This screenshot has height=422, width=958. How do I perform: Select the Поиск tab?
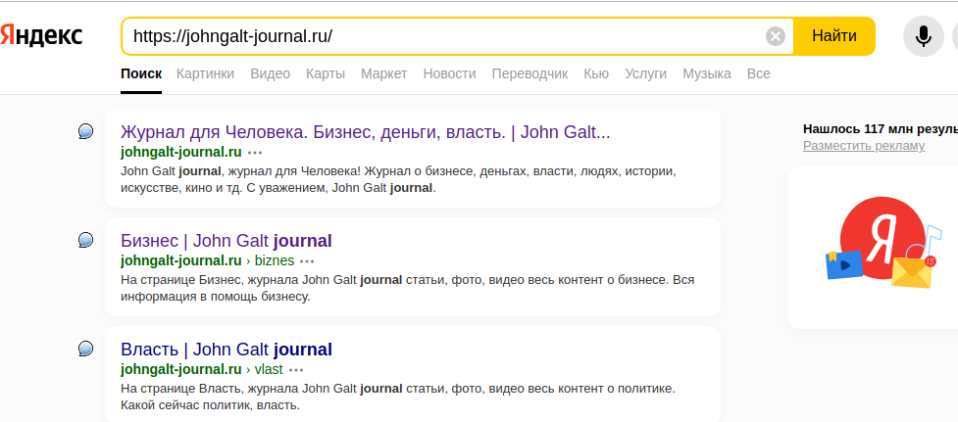(141, 73)
